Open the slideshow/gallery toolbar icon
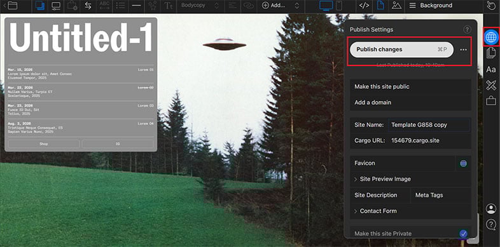500x247 pixels. coord(56,6)
